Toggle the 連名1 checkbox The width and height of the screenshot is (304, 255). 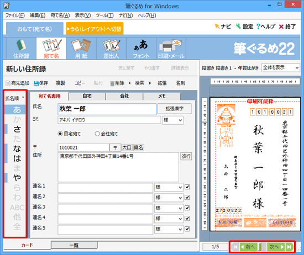187,187
